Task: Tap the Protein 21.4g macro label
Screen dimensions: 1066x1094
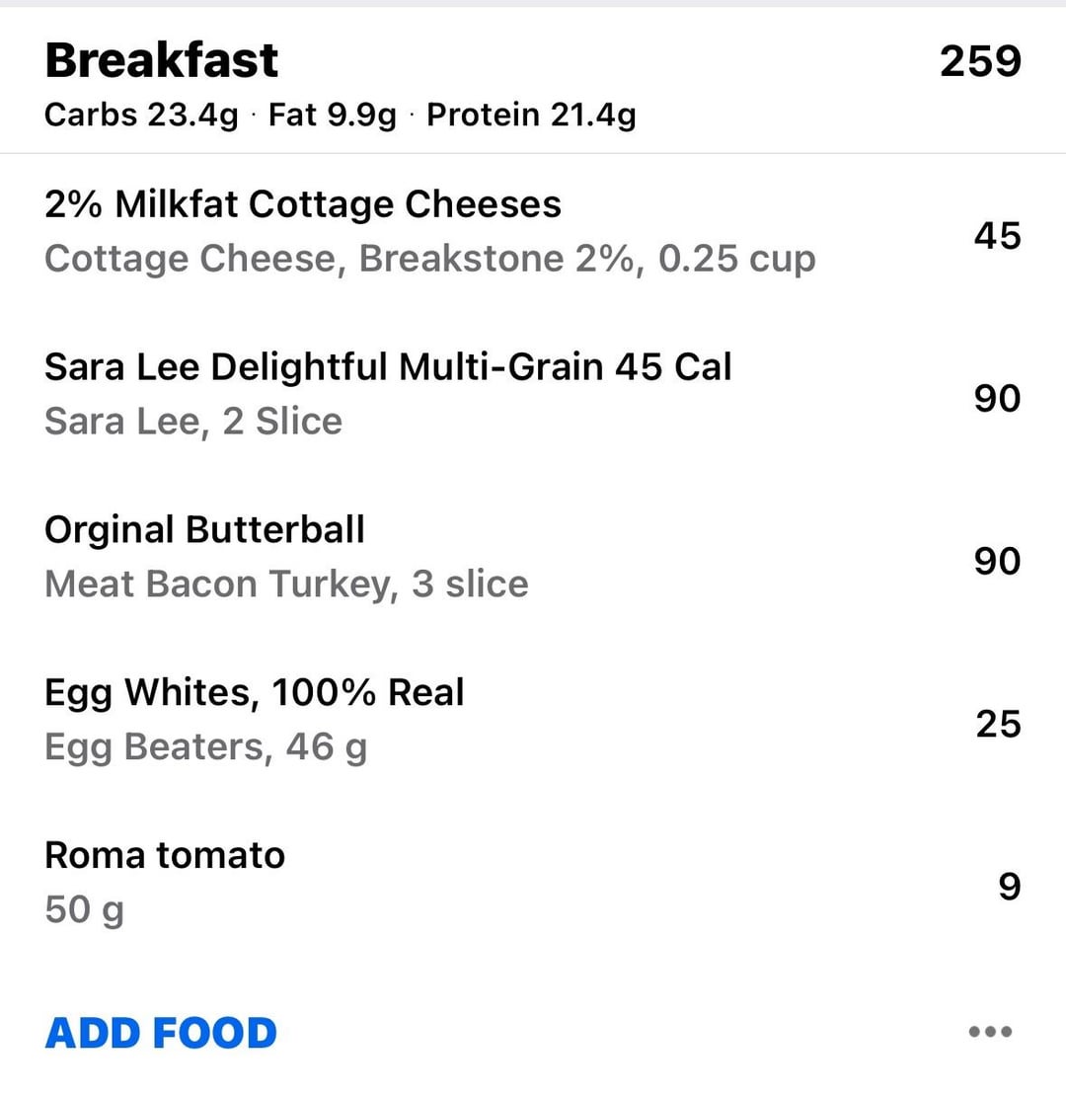Action: [532, 116]
